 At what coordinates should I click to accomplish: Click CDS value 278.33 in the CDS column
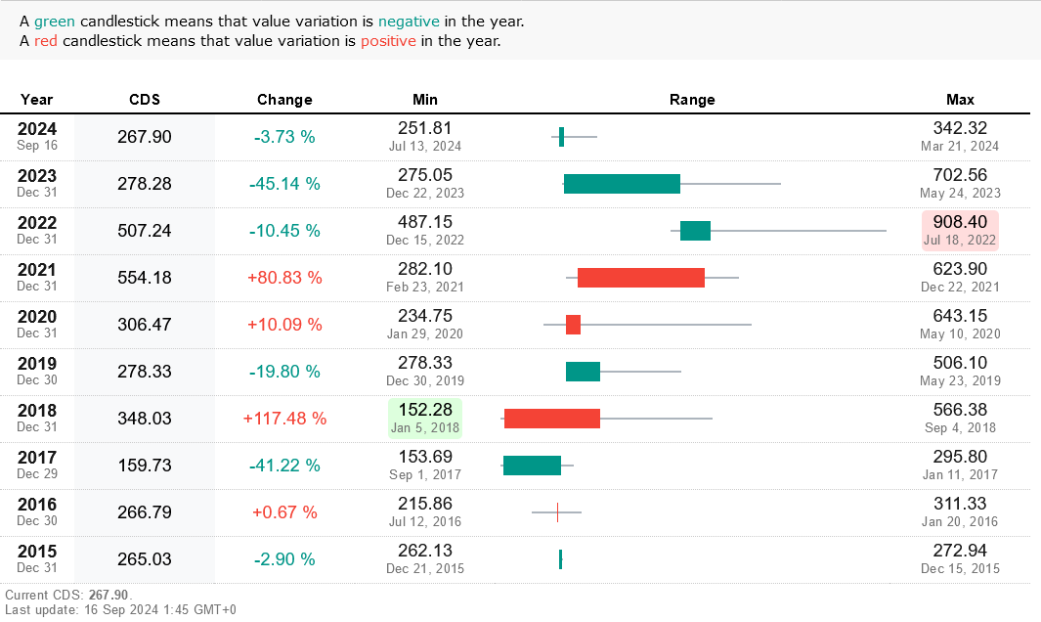(145, 372)
